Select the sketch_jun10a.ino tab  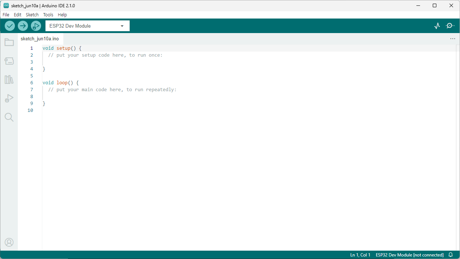(40, 39)
